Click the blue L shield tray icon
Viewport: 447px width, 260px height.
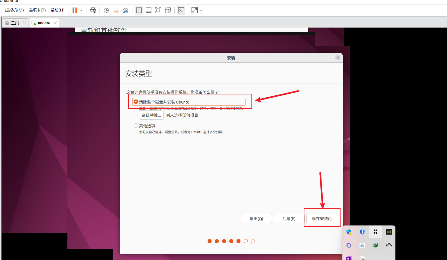point(362,232)
